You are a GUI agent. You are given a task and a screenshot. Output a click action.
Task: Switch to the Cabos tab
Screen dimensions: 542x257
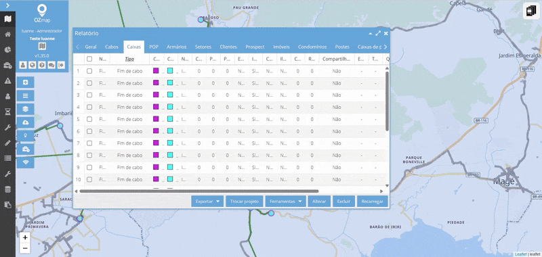[112, 47]
